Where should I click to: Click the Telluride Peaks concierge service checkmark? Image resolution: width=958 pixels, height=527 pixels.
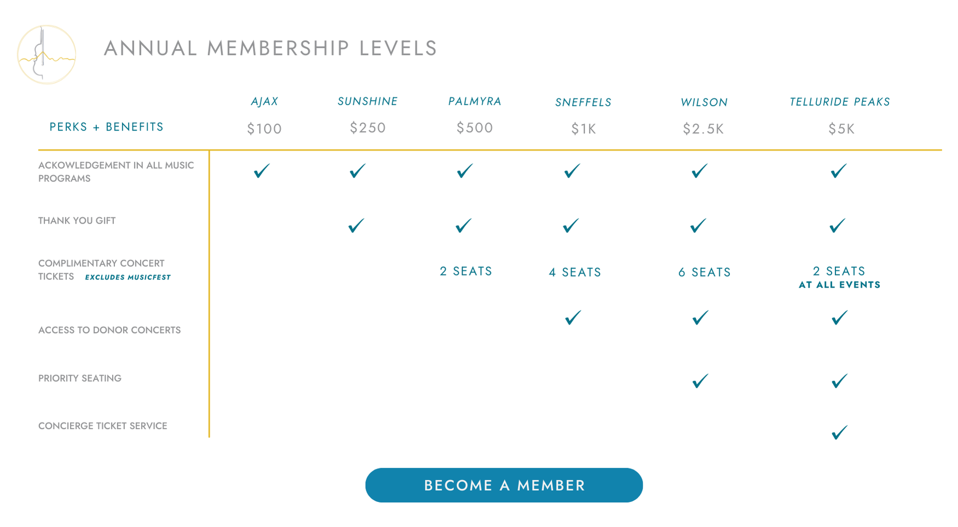tap(839, 433)
